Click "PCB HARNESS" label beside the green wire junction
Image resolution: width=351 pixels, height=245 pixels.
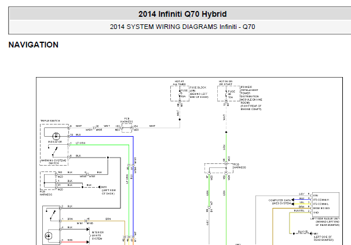coord(240,166)
